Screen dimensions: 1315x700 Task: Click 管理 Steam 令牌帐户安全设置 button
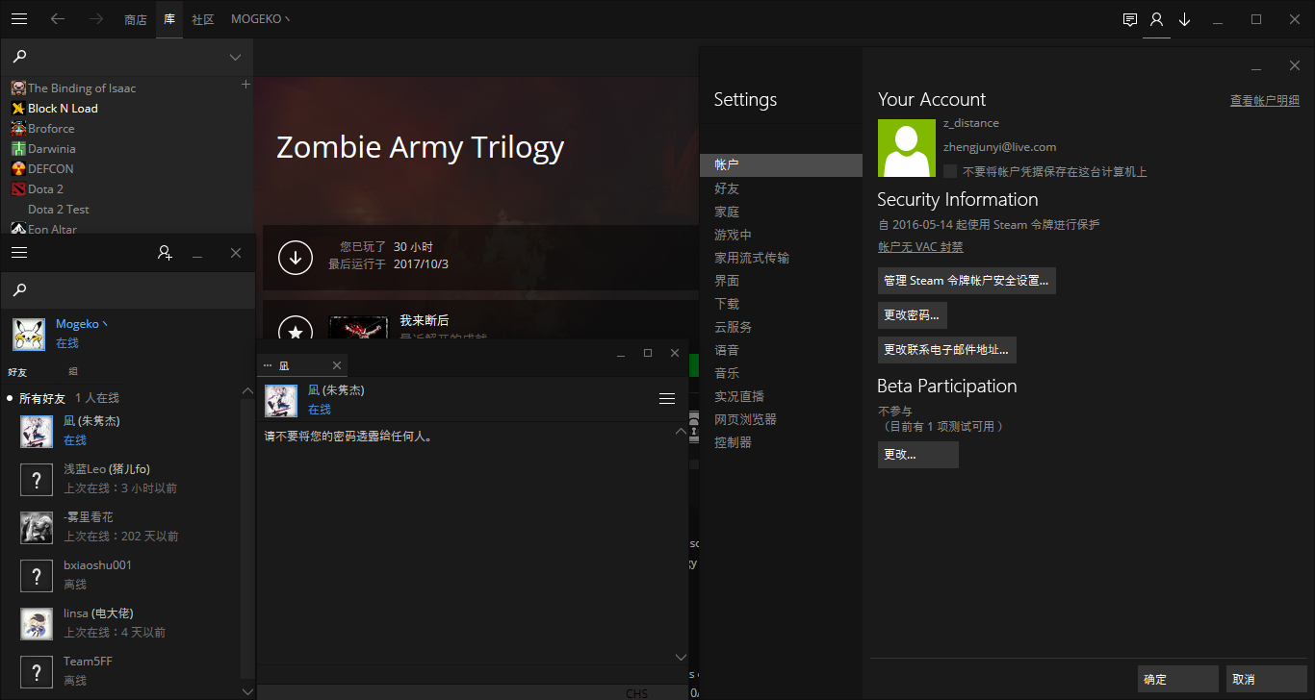click(967, 281)
